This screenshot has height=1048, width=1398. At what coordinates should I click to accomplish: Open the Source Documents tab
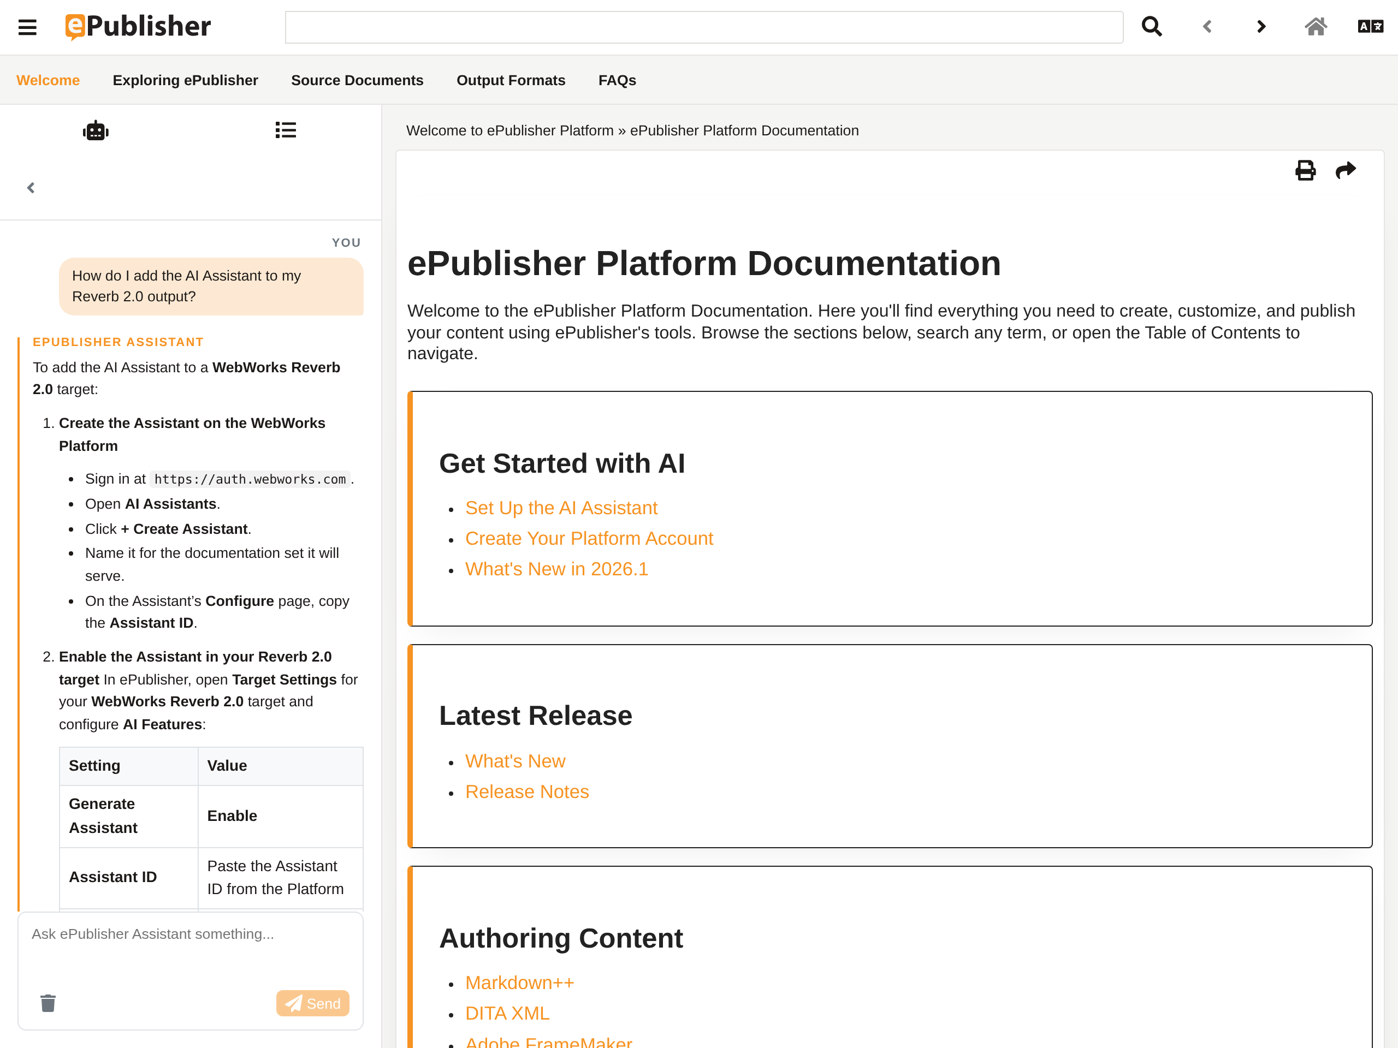coord(357,80)
